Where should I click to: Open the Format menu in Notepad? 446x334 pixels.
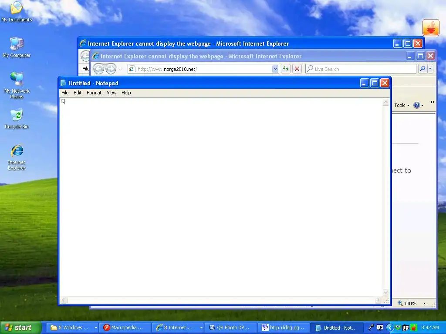click(94, 93)
